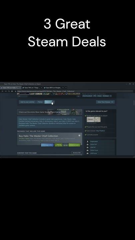Click the -75% discount badge
The height and width of the screenshot is (240, 135).
(58, 145)
